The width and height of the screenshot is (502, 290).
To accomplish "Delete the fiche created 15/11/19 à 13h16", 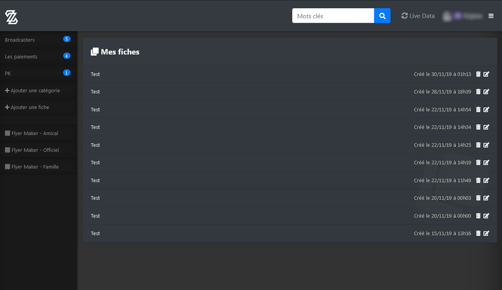I will [478, 234].
